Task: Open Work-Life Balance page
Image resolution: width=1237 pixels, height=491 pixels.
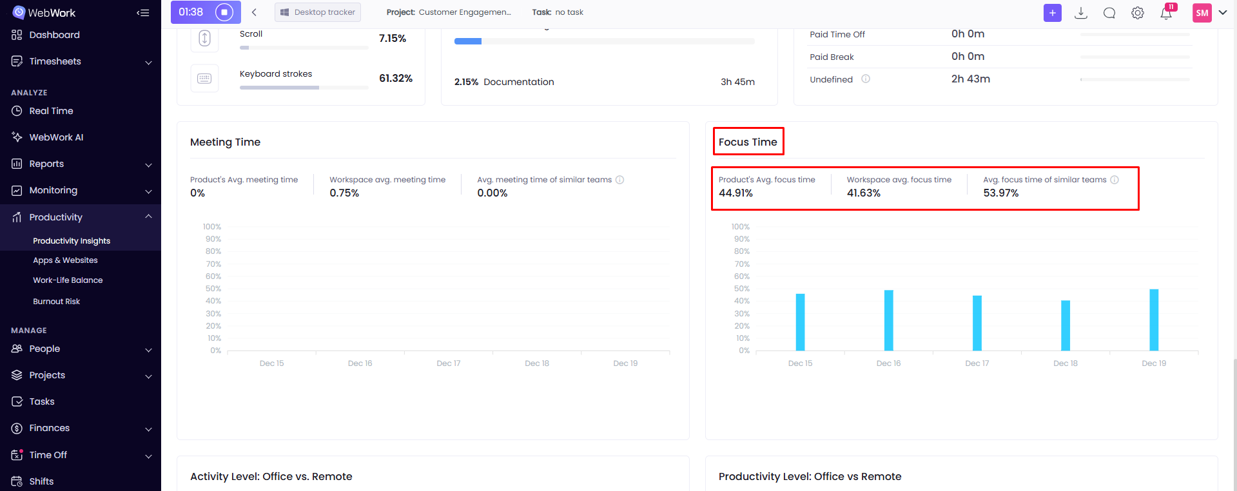Action: 68,280
